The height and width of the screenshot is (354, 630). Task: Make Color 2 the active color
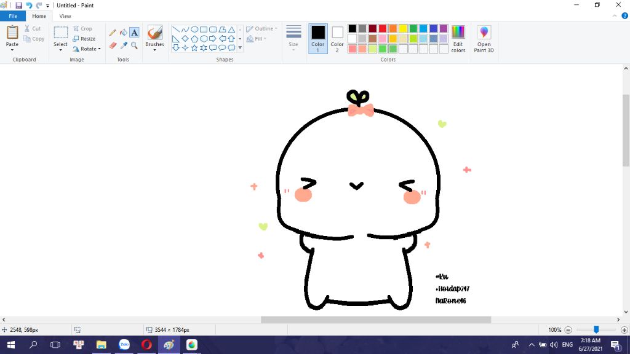[337, 39]
